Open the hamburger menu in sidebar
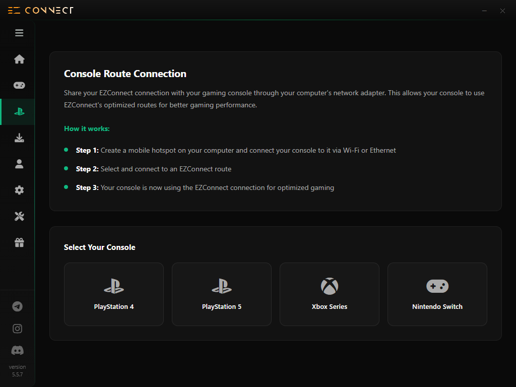Viewport: 516px width, 387px height. [19, 33]
